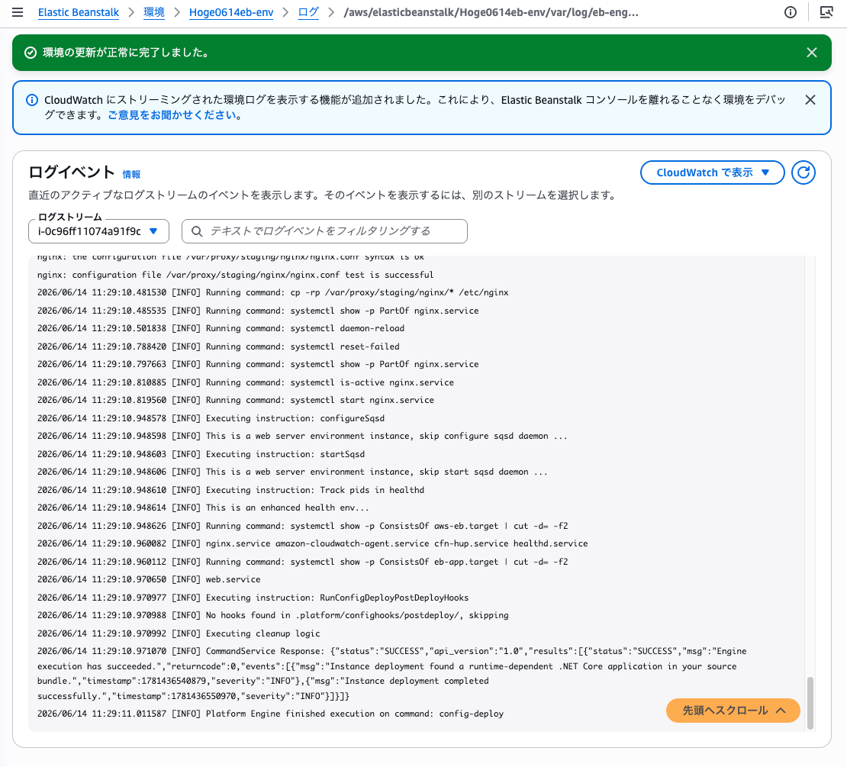The height and width of the screenshot is (767, 847).
Task: Click the info circle icon in blue banner
Action: coord(32,100)
